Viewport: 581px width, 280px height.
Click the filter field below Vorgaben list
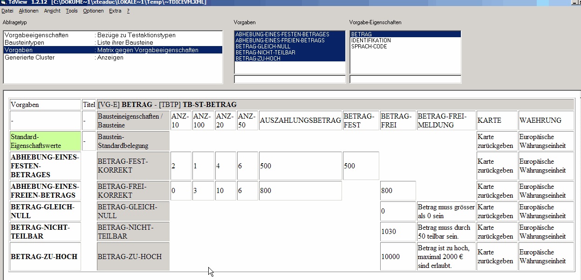tap(289, 80)
